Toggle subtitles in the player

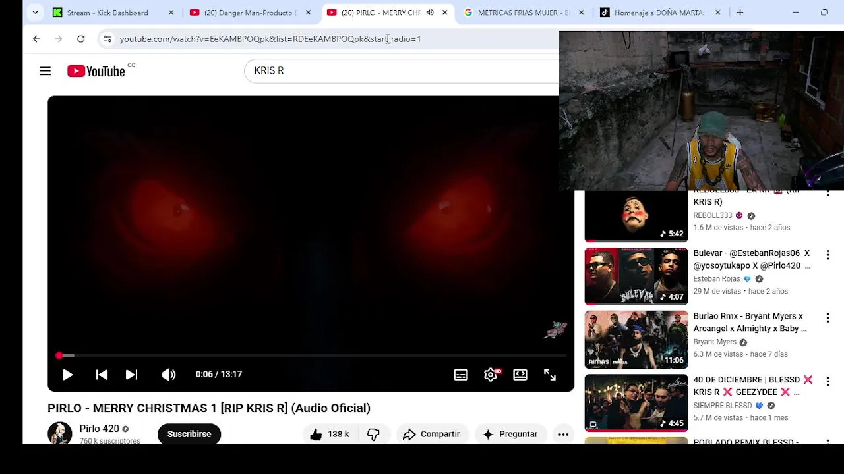click(x=461, y=375)
